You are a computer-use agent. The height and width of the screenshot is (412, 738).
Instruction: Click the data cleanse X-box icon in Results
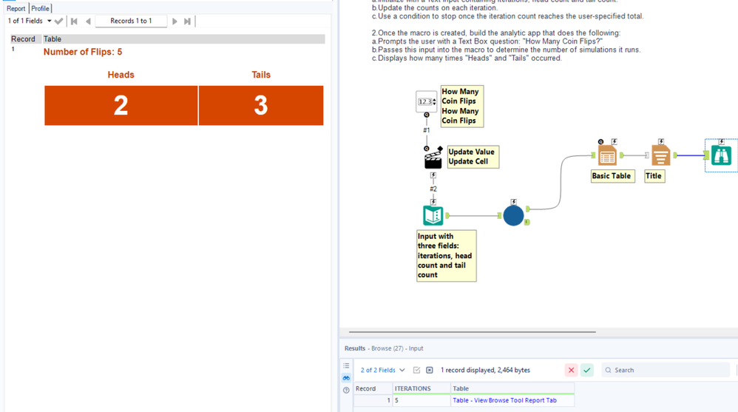pos(429,370)
